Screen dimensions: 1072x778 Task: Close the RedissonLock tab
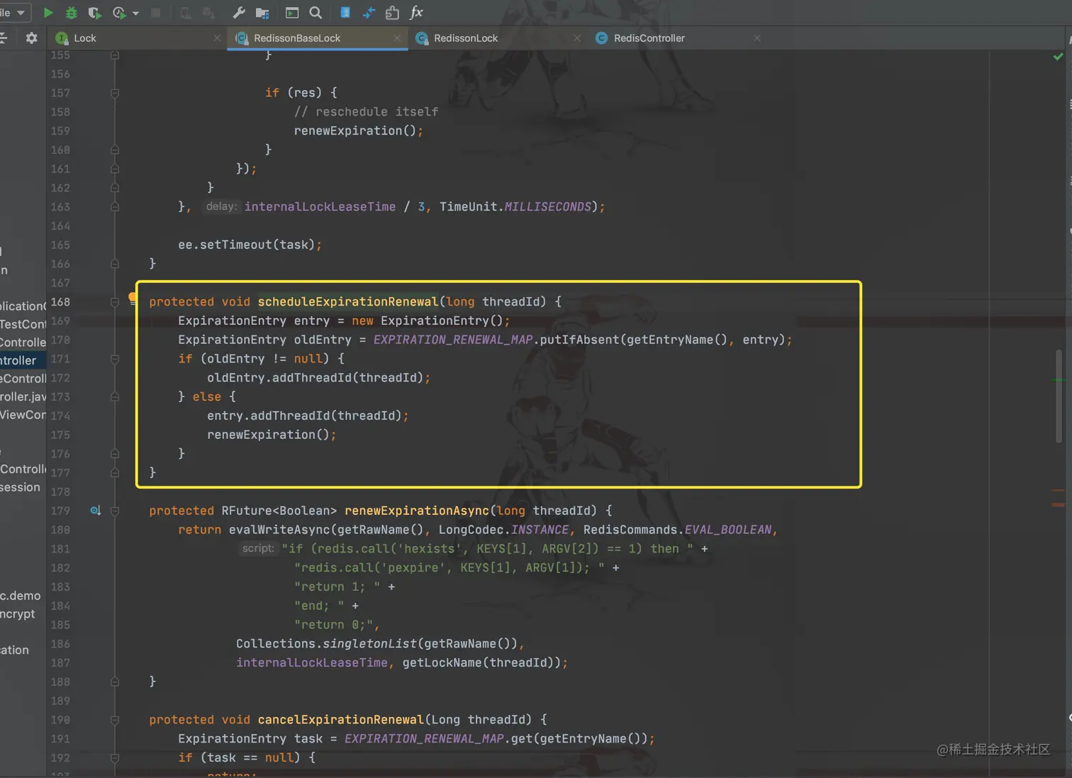point(577,38)
